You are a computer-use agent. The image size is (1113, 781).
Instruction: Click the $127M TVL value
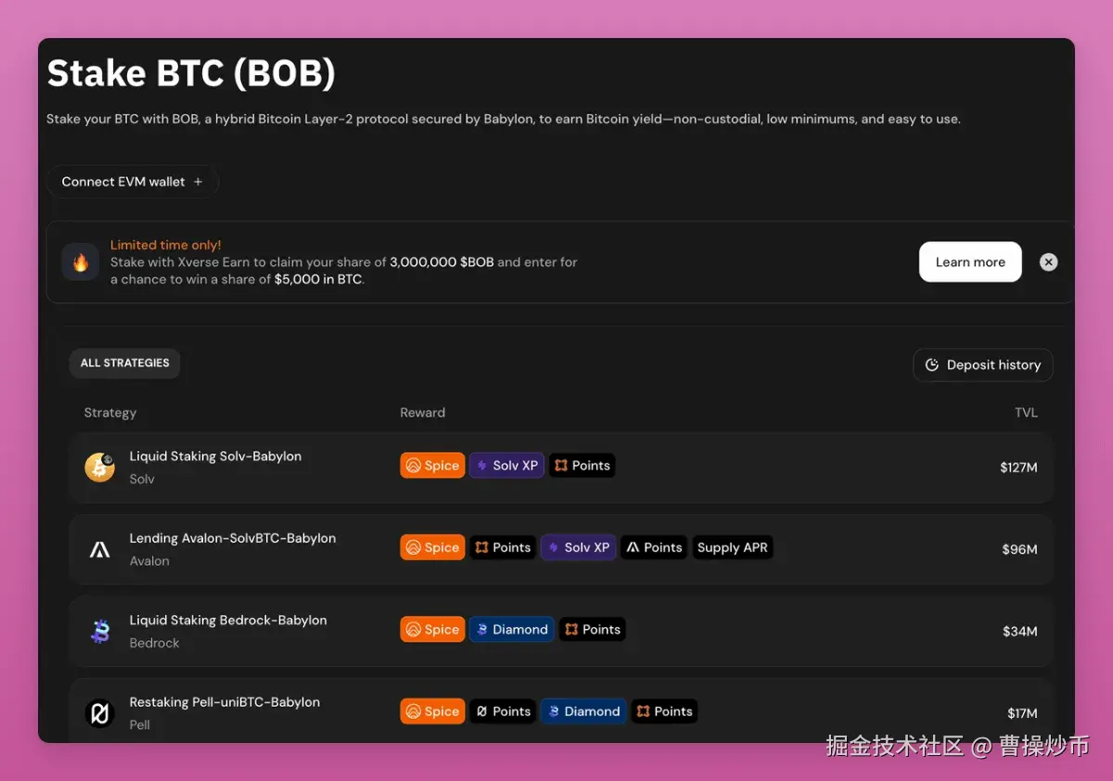click(x=1018, y=467)
